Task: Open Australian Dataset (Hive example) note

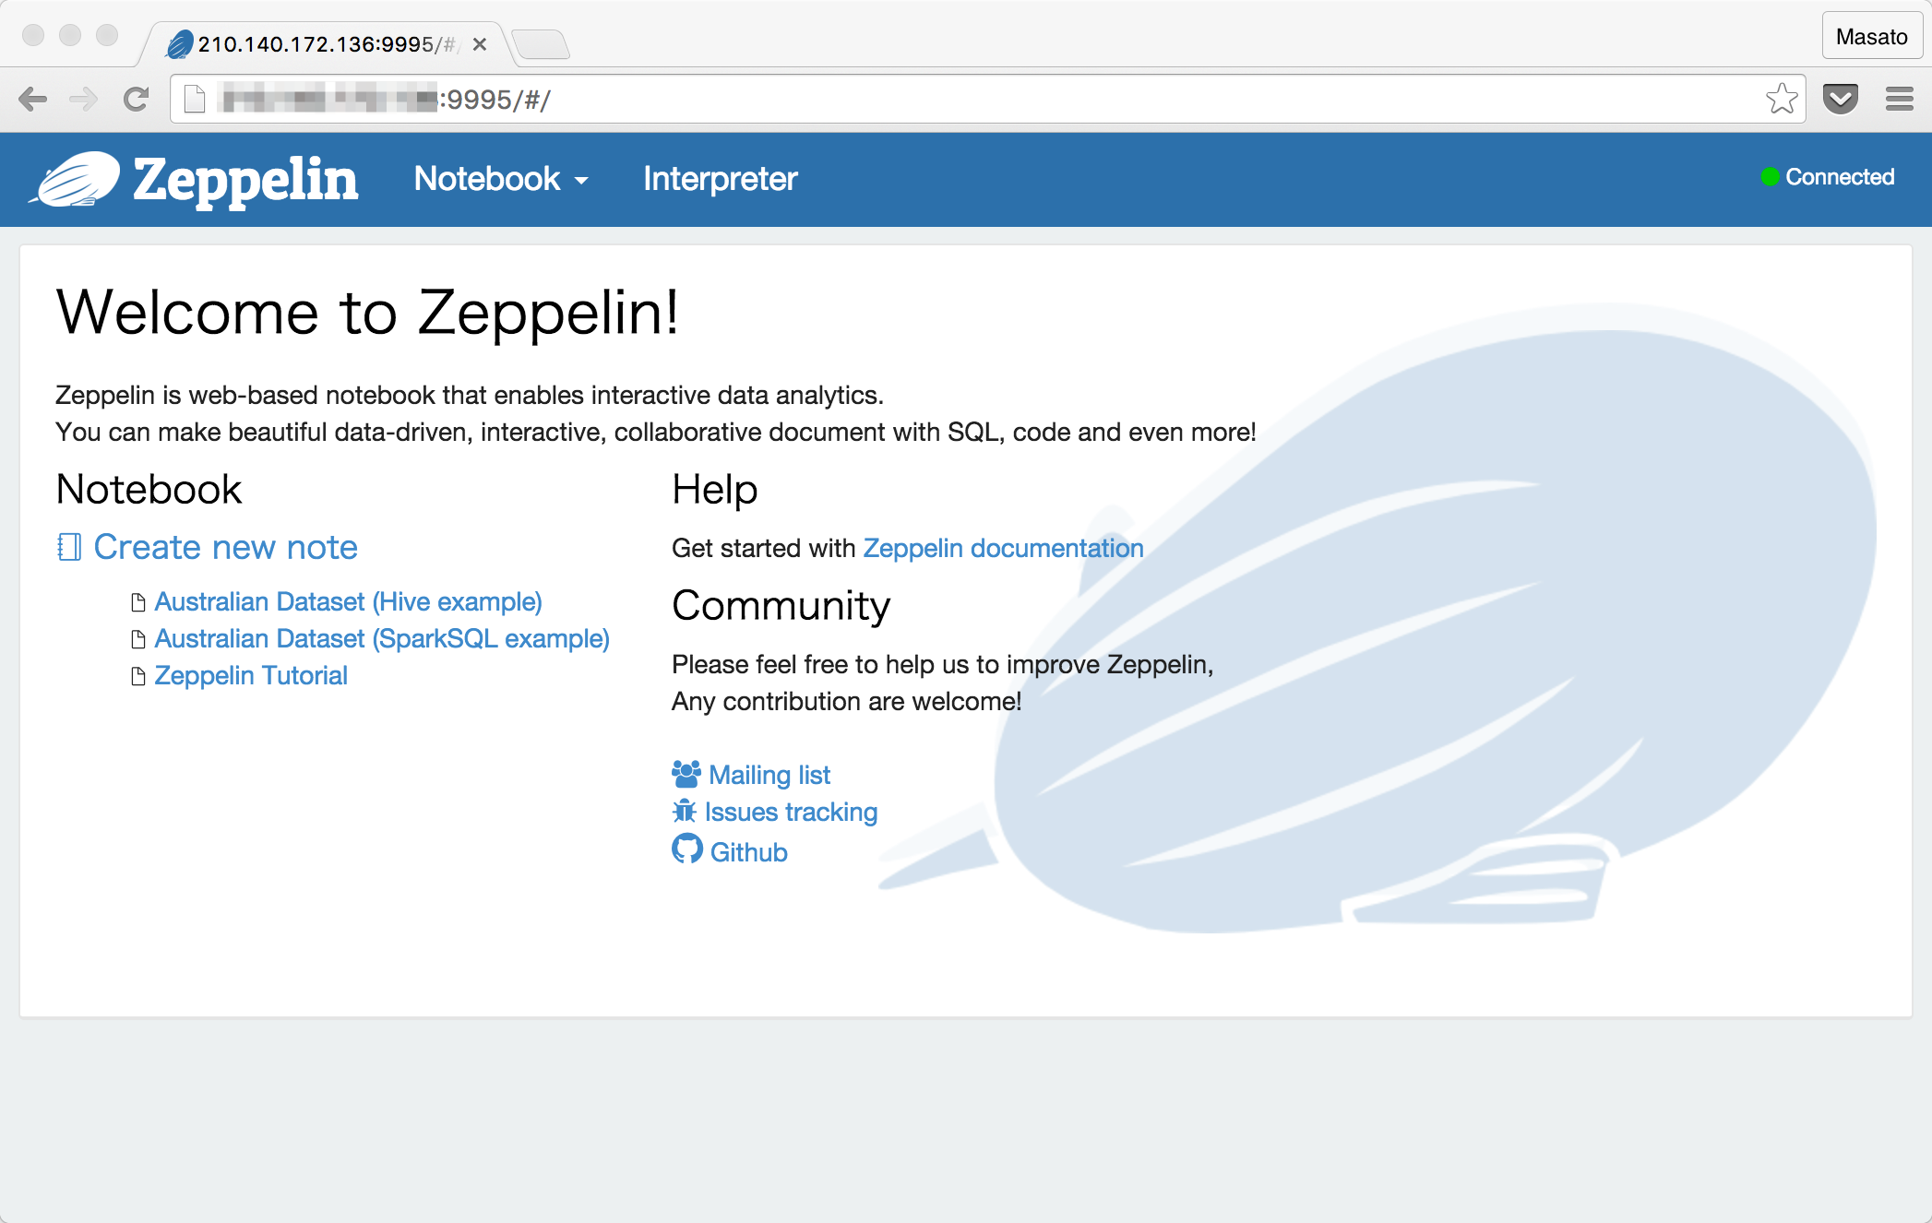Action: click(x=348, y=601)
